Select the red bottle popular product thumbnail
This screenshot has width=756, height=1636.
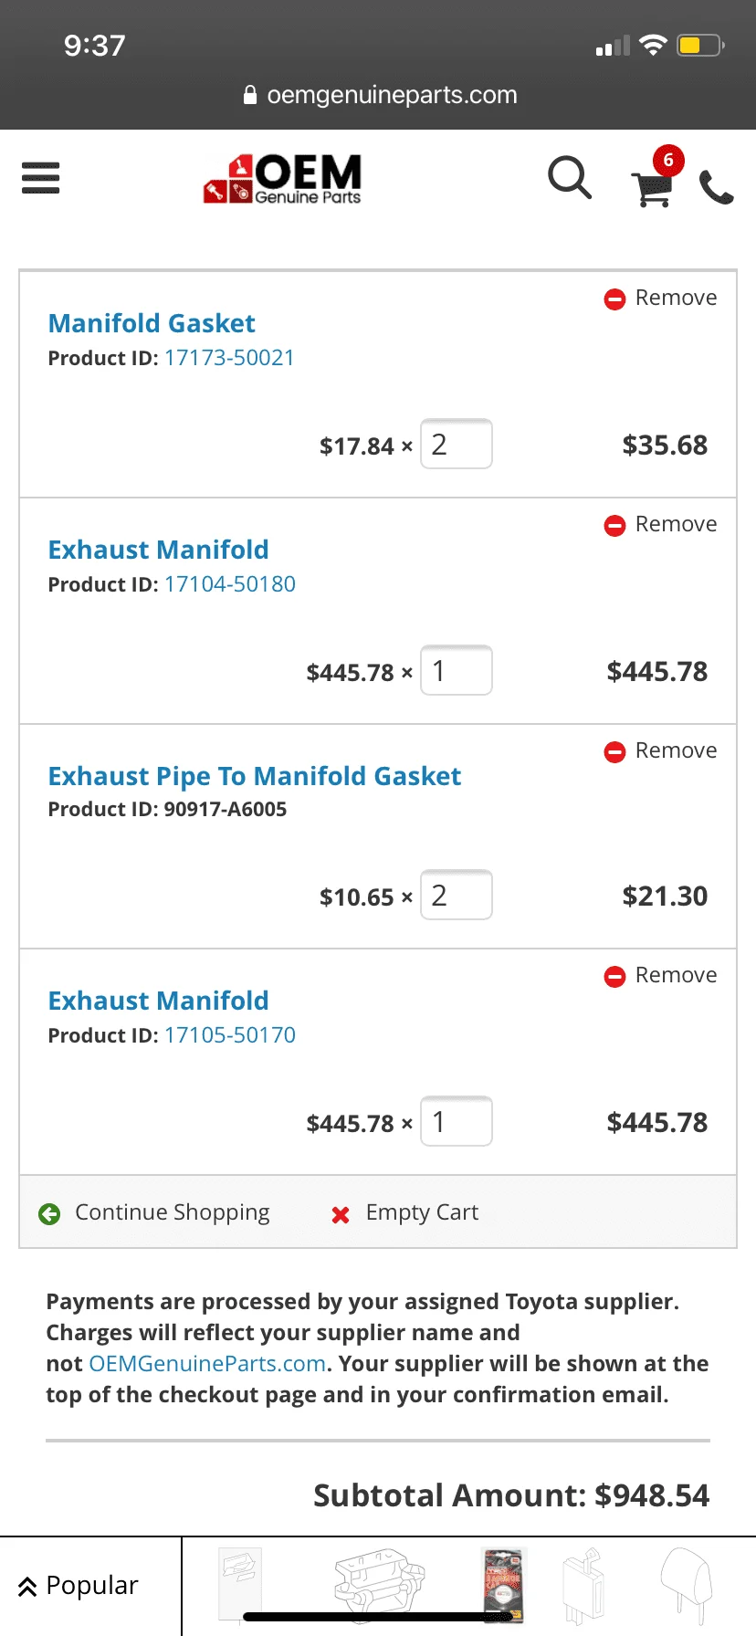tap(503, 1585)
